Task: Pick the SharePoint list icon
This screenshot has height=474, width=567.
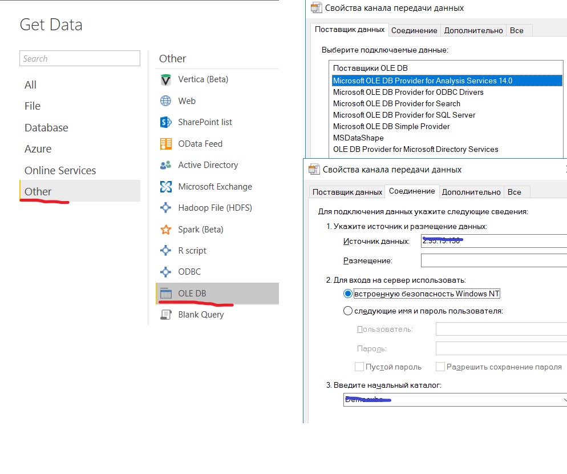Action: click(x=165, y=122)
